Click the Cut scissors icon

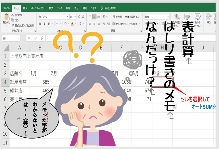click(x=13, y=15)
